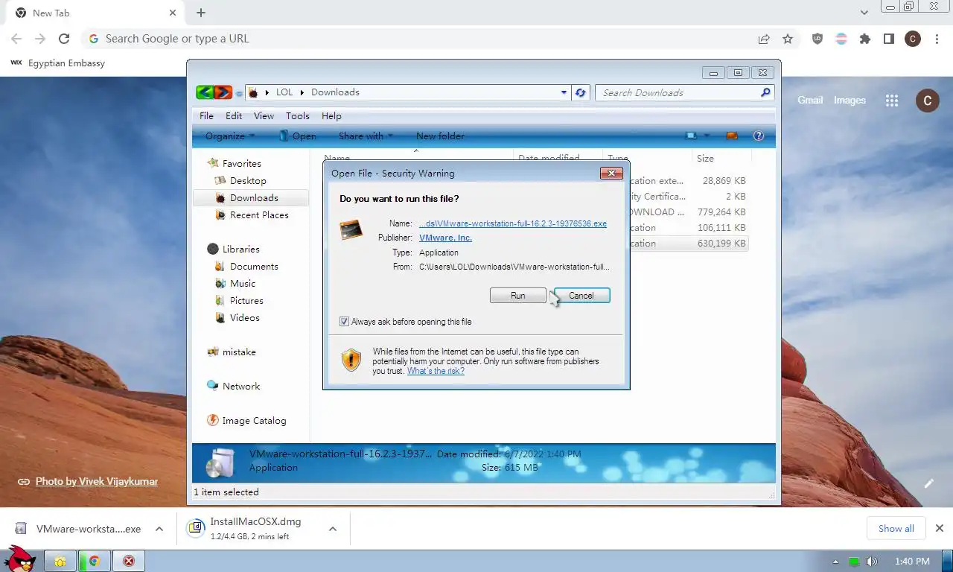Open the What's the risk? link

pyautogui.click(x=436, y=371)
